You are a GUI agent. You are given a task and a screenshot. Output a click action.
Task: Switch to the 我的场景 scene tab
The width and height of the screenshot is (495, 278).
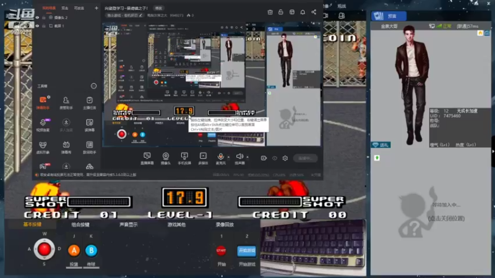coord(49,8)
